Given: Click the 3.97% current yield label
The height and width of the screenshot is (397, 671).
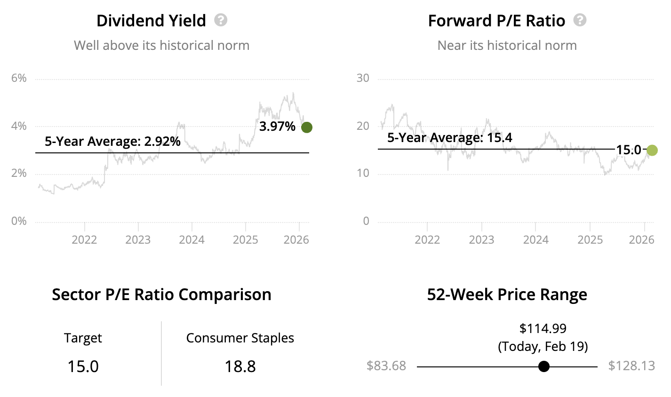Looking at the screenshot, I should point(277,127).
